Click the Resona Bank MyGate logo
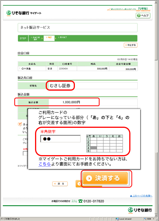The height and width of the screenshot is (221, 159). click(24, 13)
